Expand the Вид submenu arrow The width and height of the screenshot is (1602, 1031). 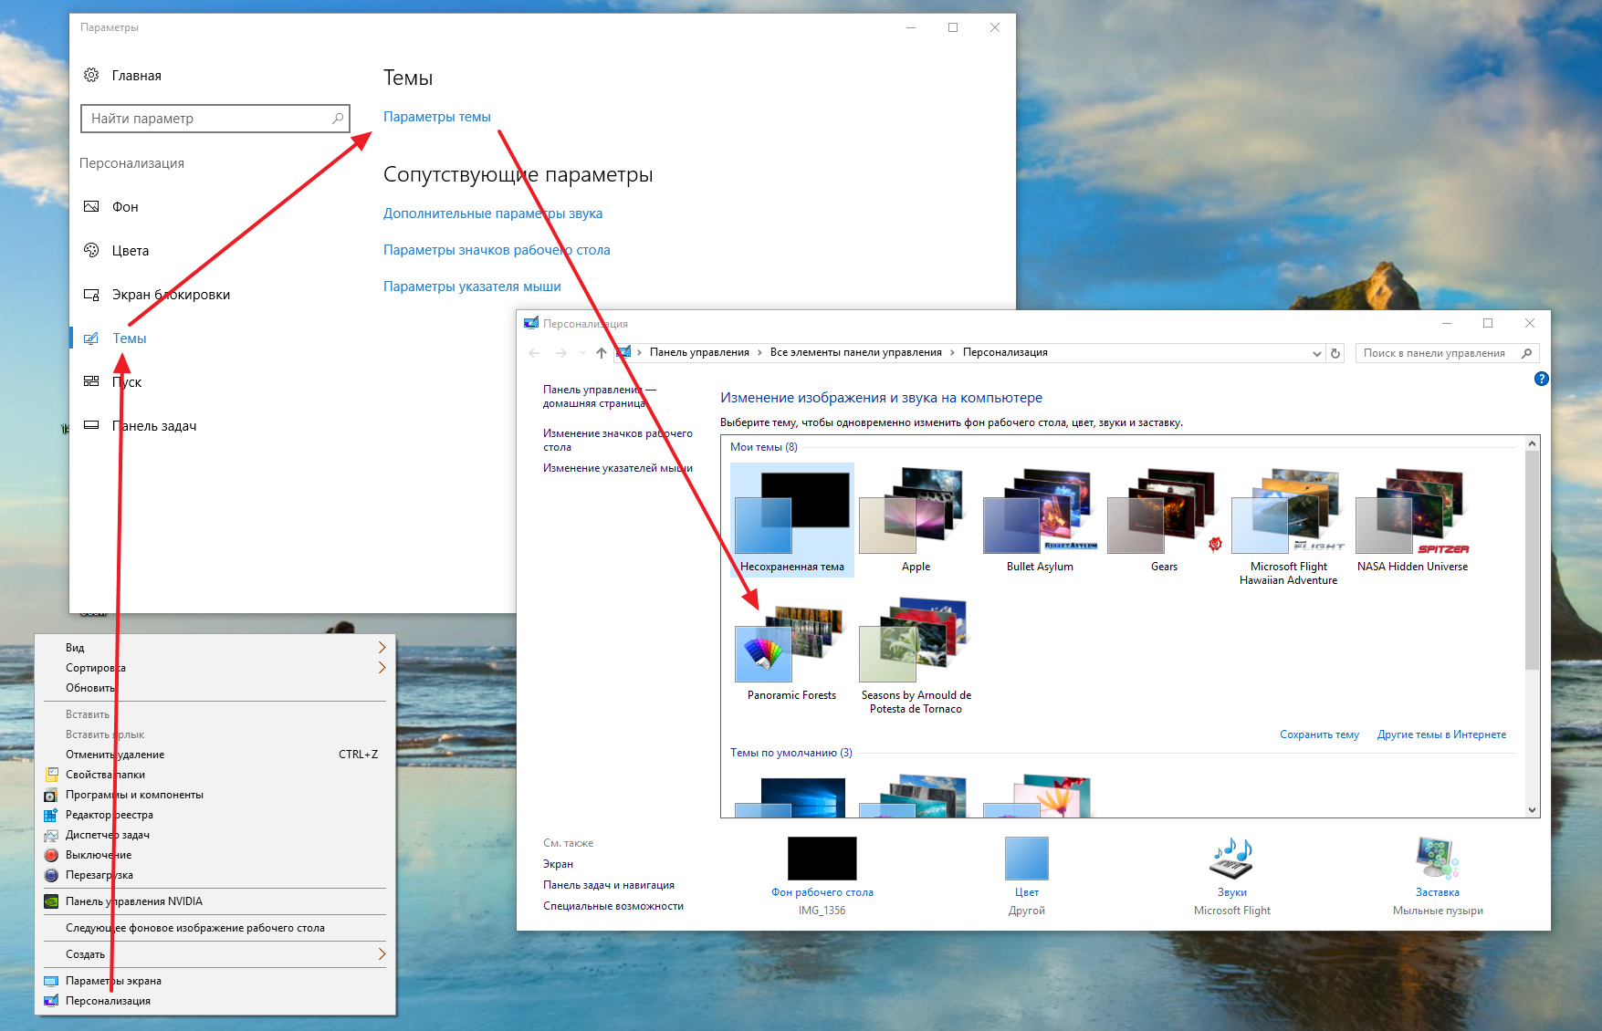[382, 648]
